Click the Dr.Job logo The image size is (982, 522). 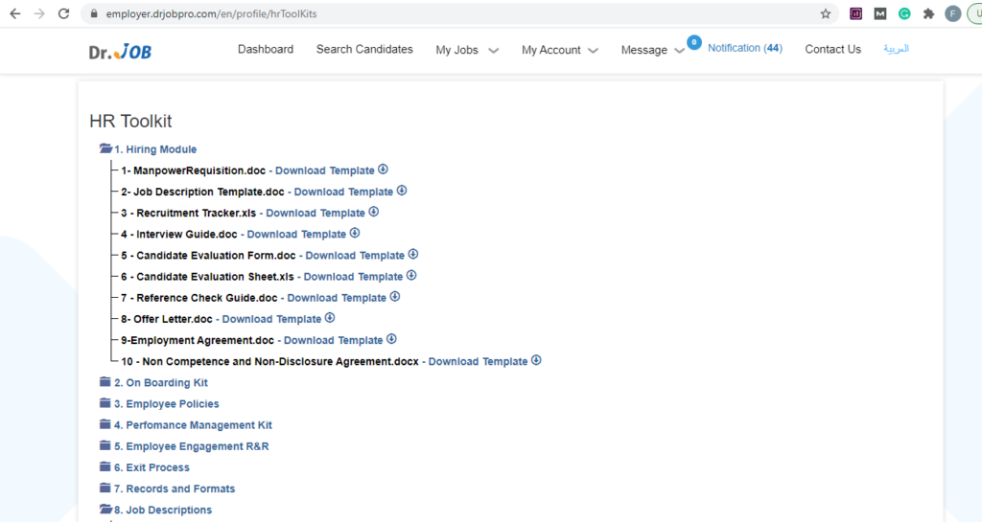click(x=120, y=52)
